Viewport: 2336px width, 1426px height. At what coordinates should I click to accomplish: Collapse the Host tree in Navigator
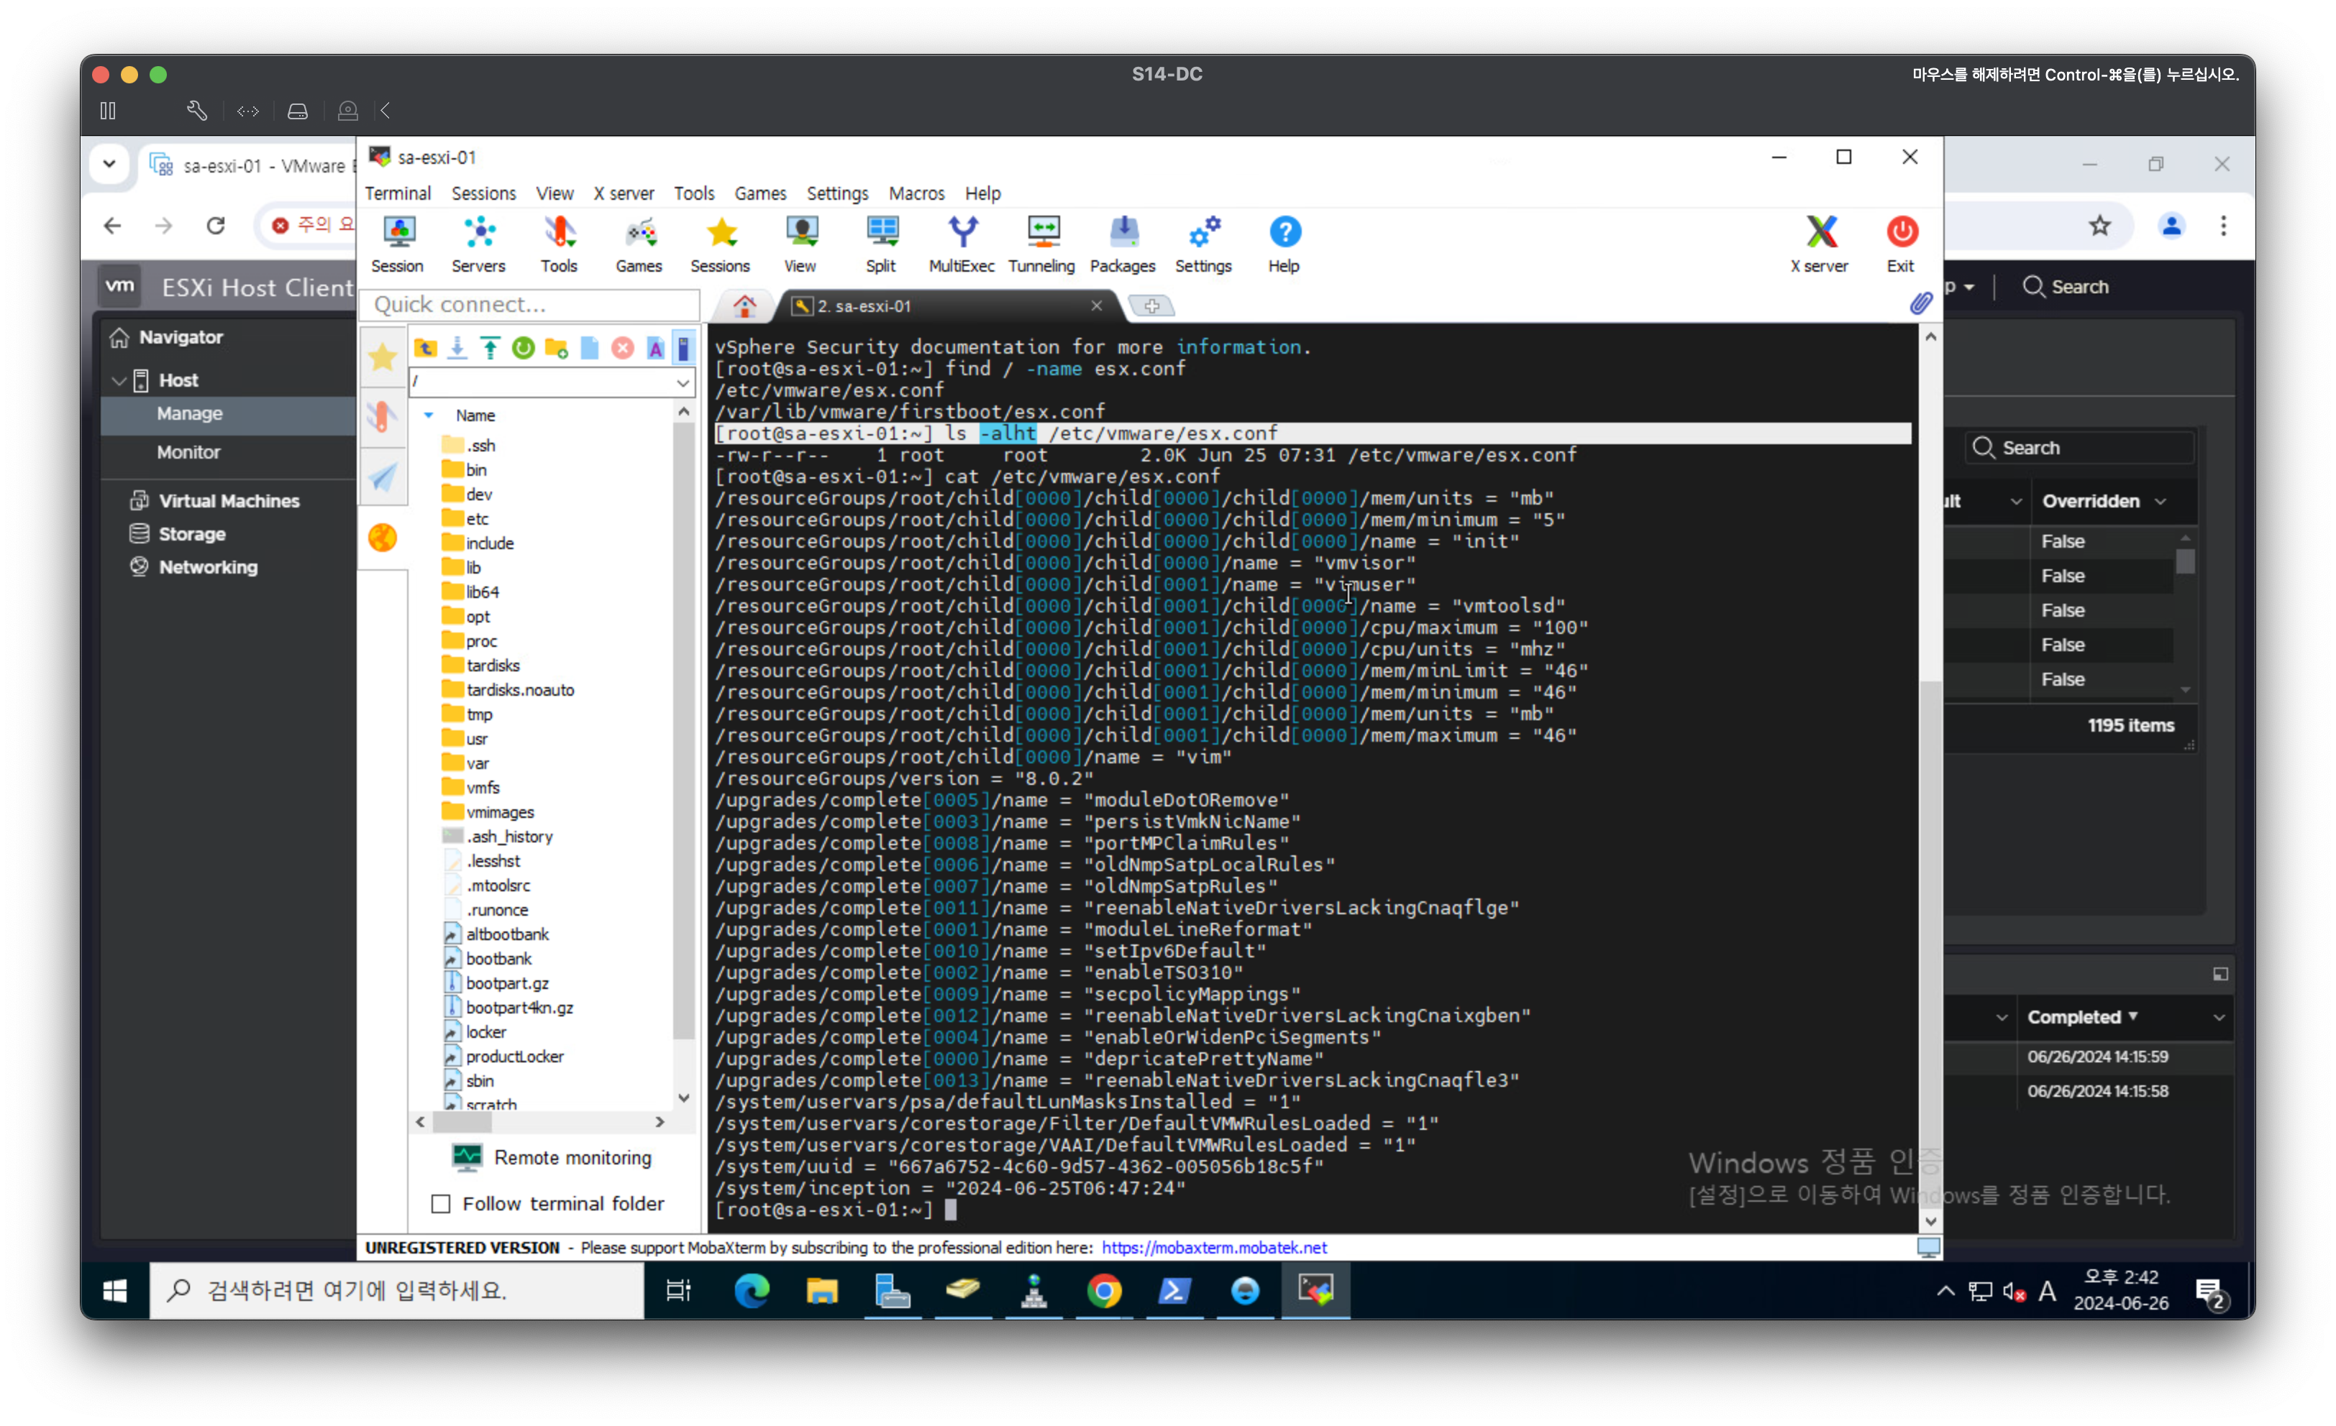(x=119, y=380)
